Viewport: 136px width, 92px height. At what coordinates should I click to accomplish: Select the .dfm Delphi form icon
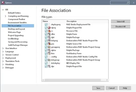coord(49,34)
